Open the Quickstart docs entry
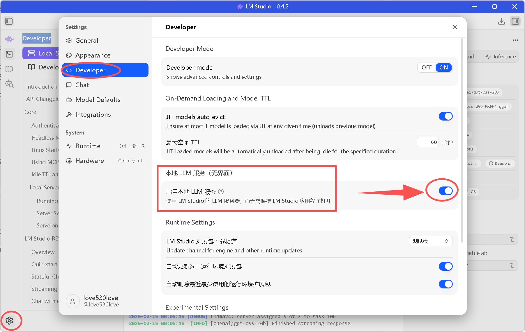This screenshot has width=525, height=332. pos(44,264)
